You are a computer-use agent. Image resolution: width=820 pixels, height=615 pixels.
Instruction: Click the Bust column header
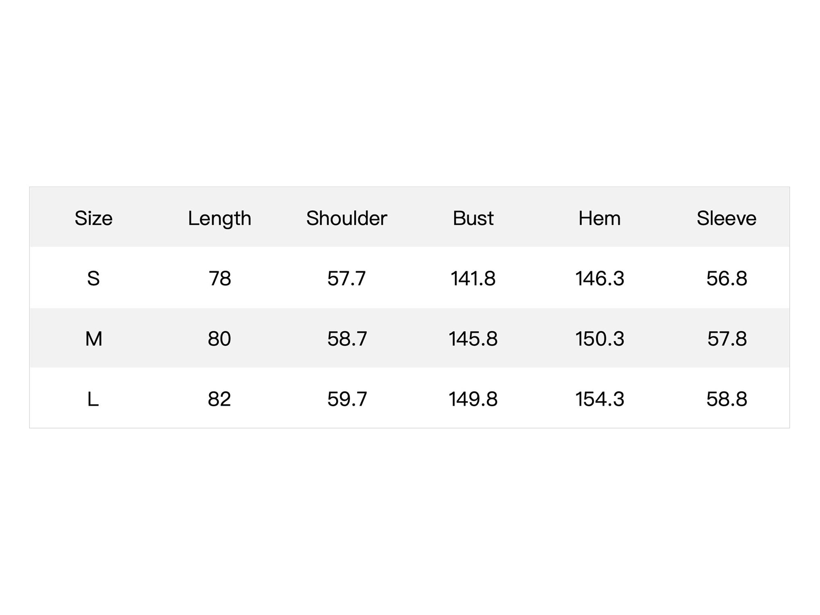point(473,218)
